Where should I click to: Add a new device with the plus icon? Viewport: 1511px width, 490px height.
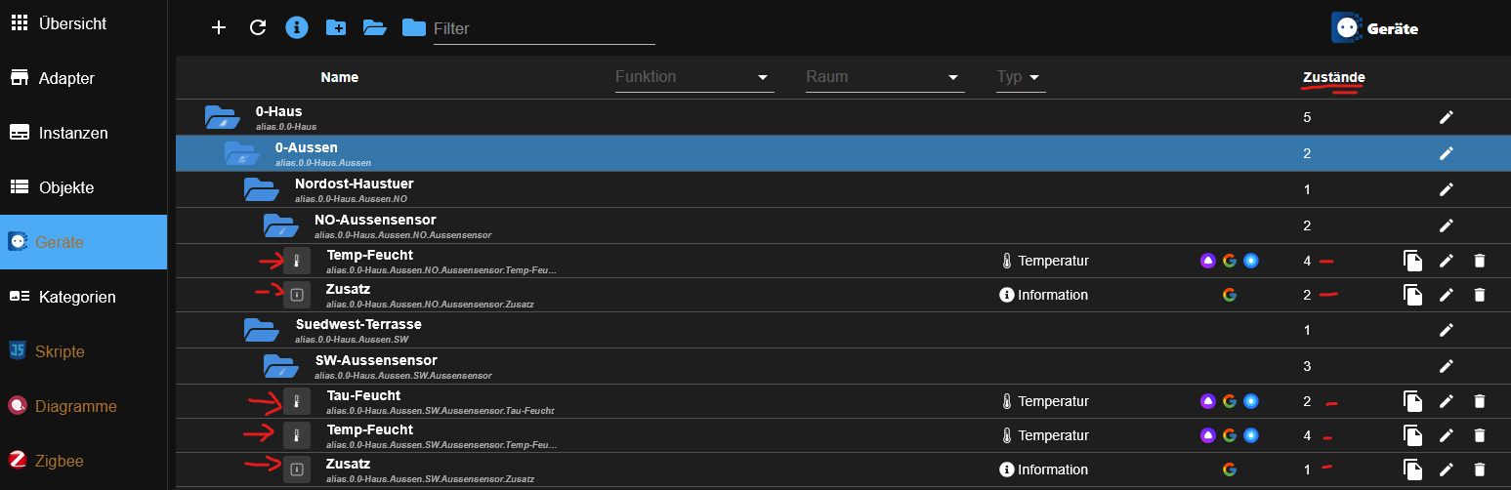tap(219, 27)
